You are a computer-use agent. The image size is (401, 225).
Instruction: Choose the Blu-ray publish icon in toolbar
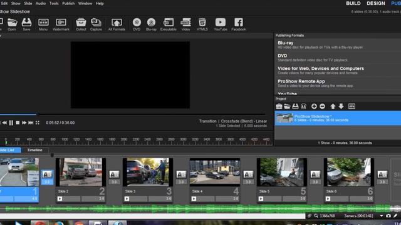pyautogui.click(x=151, y=24)
